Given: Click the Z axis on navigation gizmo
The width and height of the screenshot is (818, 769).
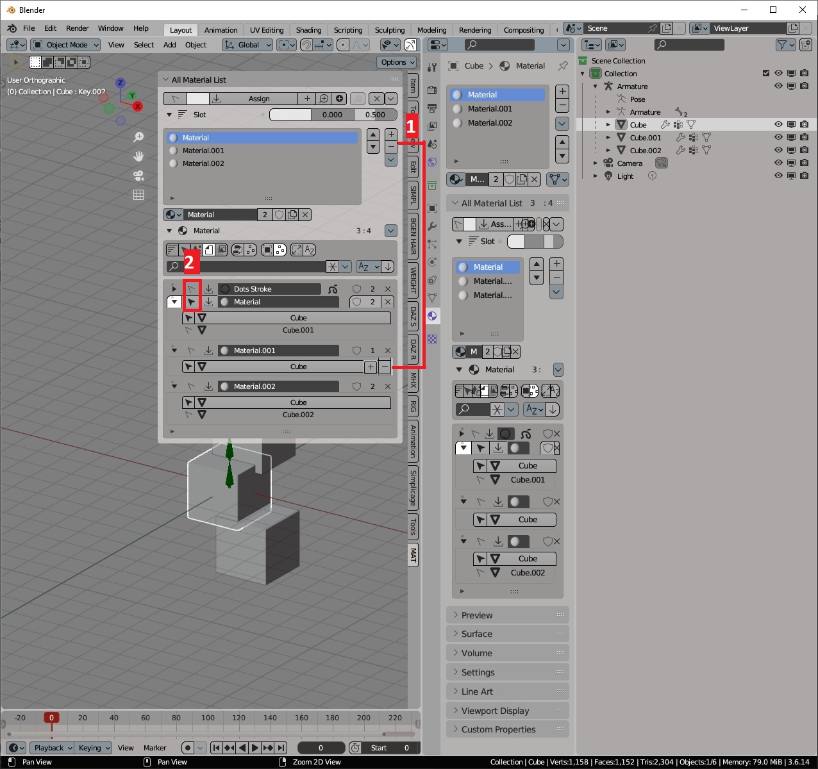Looking at the screenshot, I should (120, 83).
